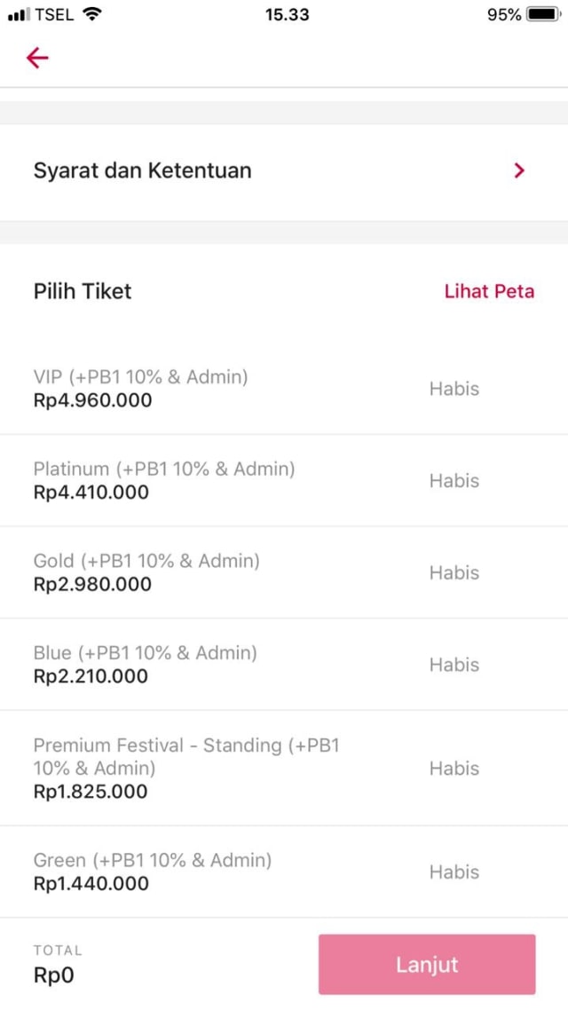568x1010 pixels.
Task: Tap Habis next to Green ticket
Action: tap(454, 872)
